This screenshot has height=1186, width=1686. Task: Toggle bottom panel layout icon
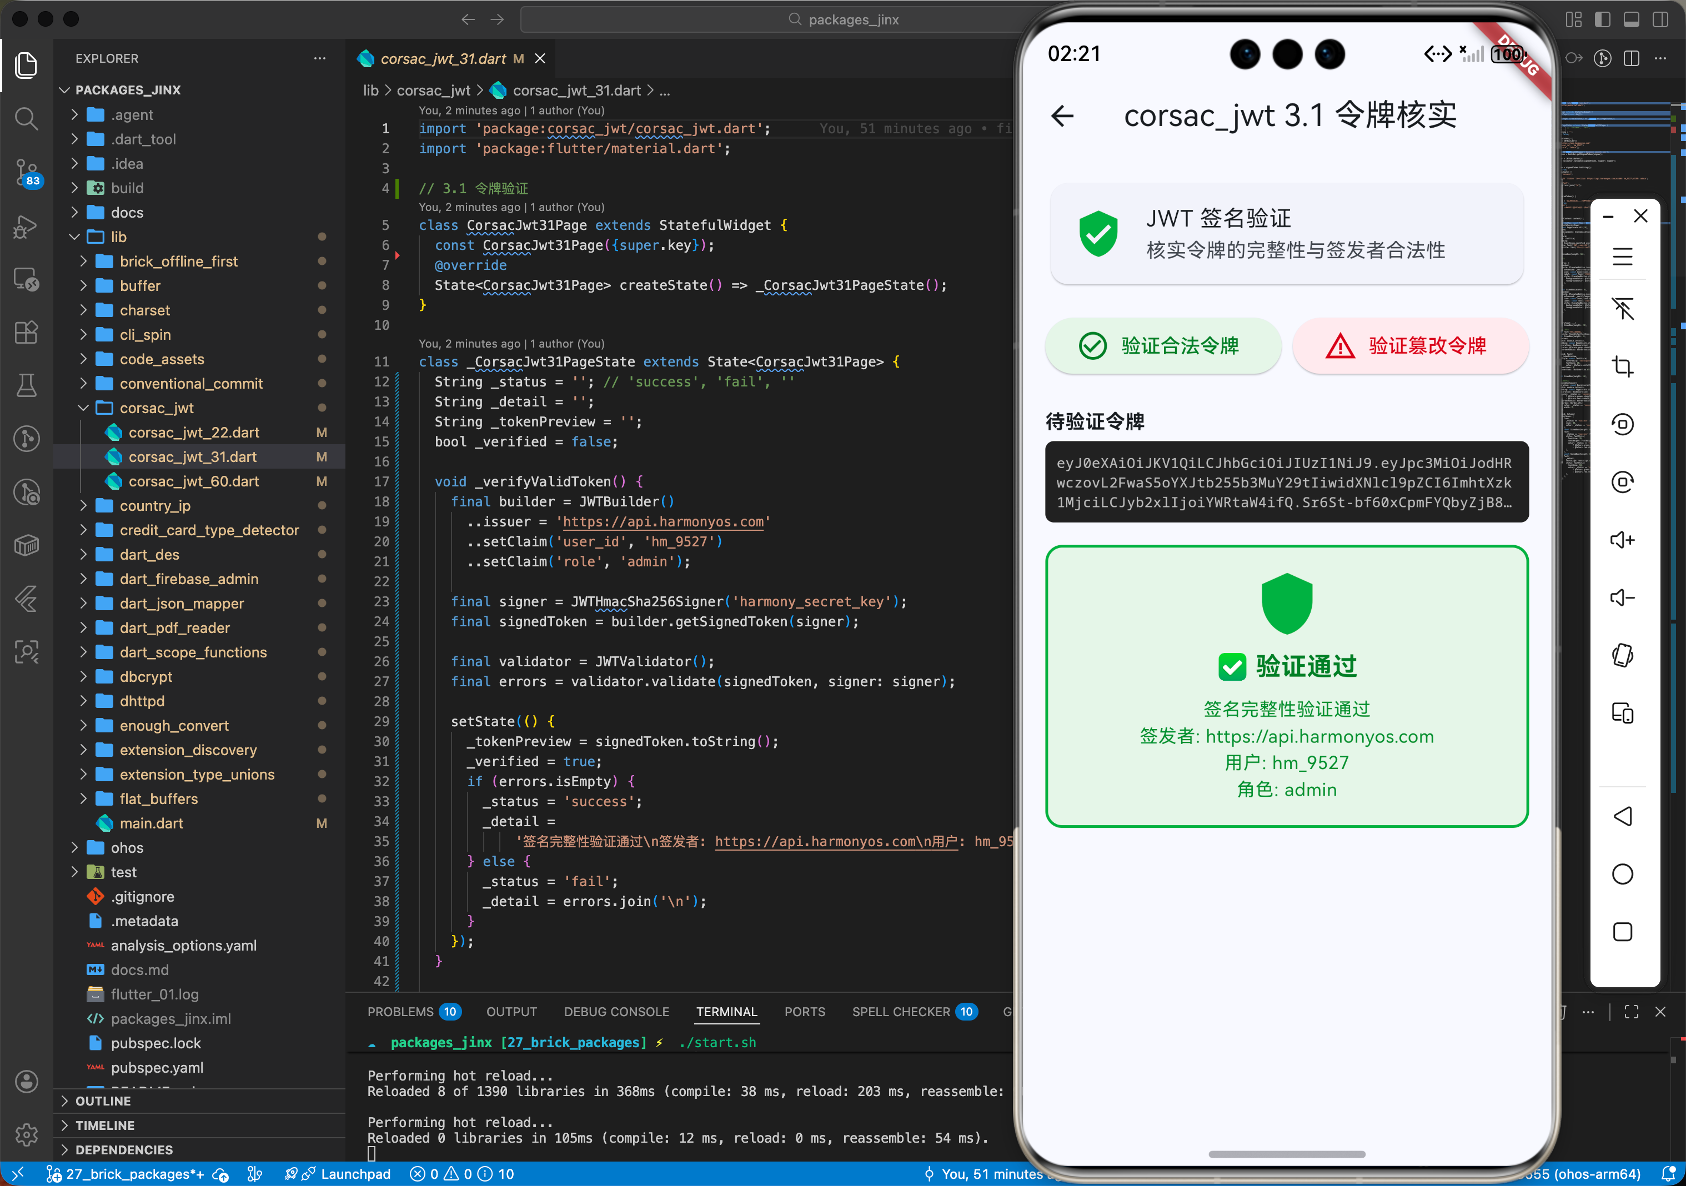click(1631, 20)
